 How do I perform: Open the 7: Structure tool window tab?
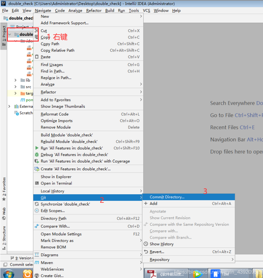(4, 238)
